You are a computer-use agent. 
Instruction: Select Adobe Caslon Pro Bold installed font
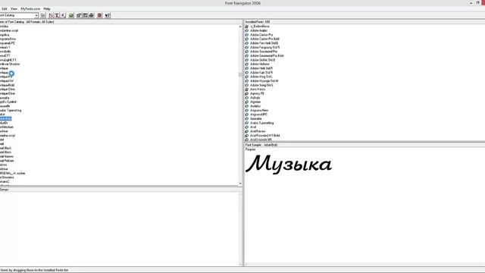click(264, 39)
